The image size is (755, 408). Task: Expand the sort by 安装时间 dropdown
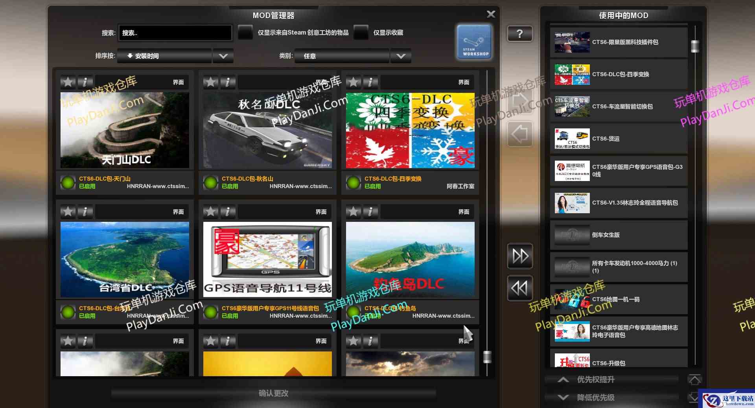[223, 56]
